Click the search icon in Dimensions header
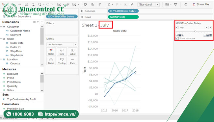Image resolution: width=214 pixels, height=122 pixels. (x=38, y=22)
